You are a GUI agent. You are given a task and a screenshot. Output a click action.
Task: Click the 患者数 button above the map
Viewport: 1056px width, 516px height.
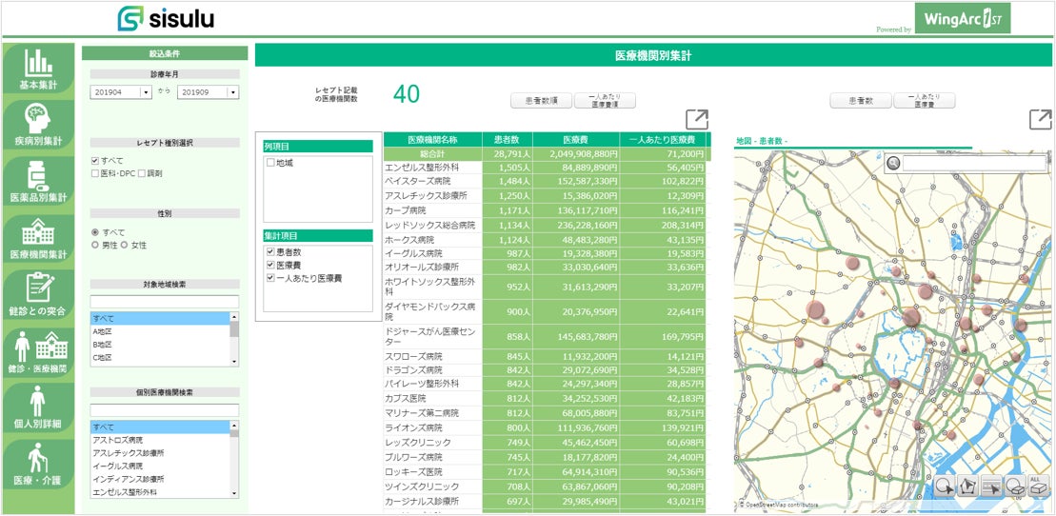(859, 100)
